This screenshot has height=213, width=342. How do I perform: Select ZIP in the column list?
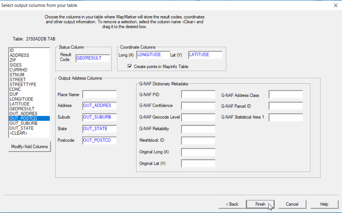coord(29,60)
